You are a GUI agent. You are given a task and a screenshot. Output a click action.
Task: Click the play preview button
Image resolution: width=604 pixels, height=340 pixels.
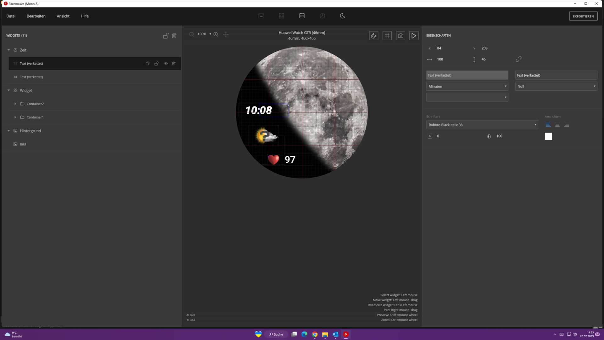(414, 36)
